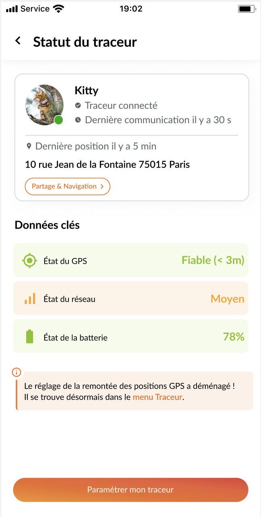Click the Wi-Fi icon in status bar
The height and width of the screenshot is (517, 261).
[x=59, y=9]
